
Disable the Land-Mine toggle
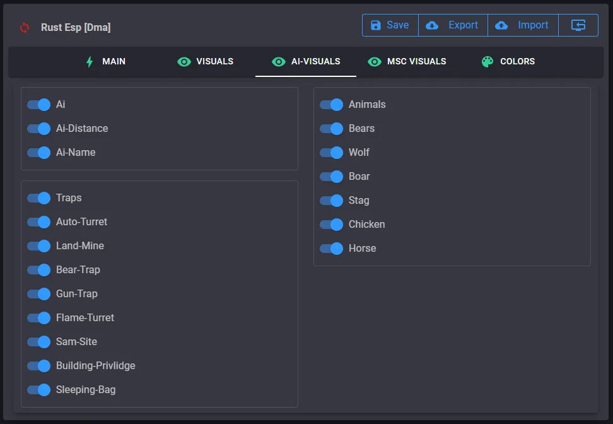(x=39, y=246)
